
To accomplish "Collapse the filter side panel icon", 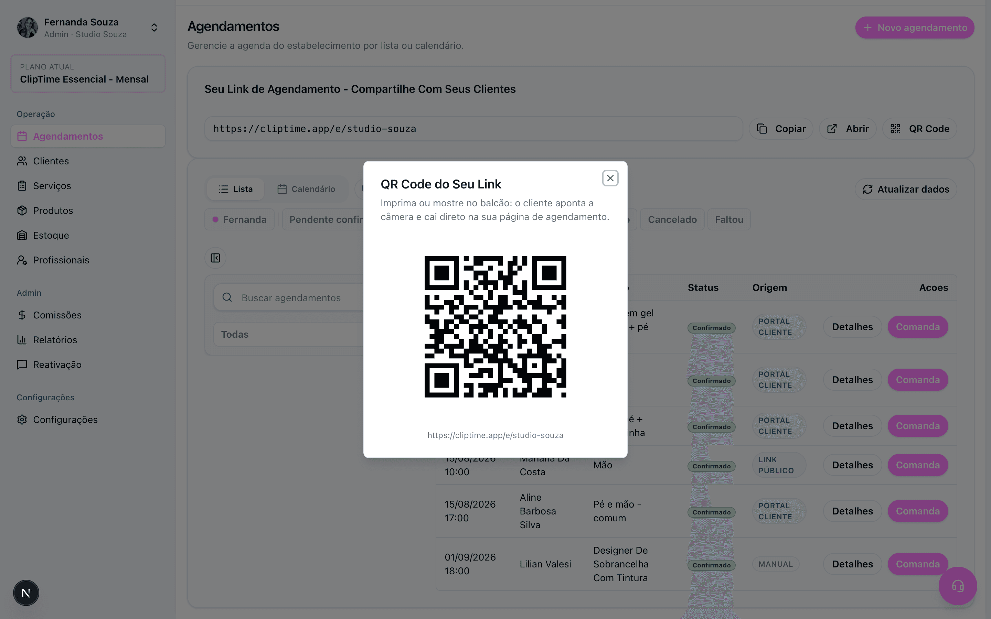I will tap(215, 258).
